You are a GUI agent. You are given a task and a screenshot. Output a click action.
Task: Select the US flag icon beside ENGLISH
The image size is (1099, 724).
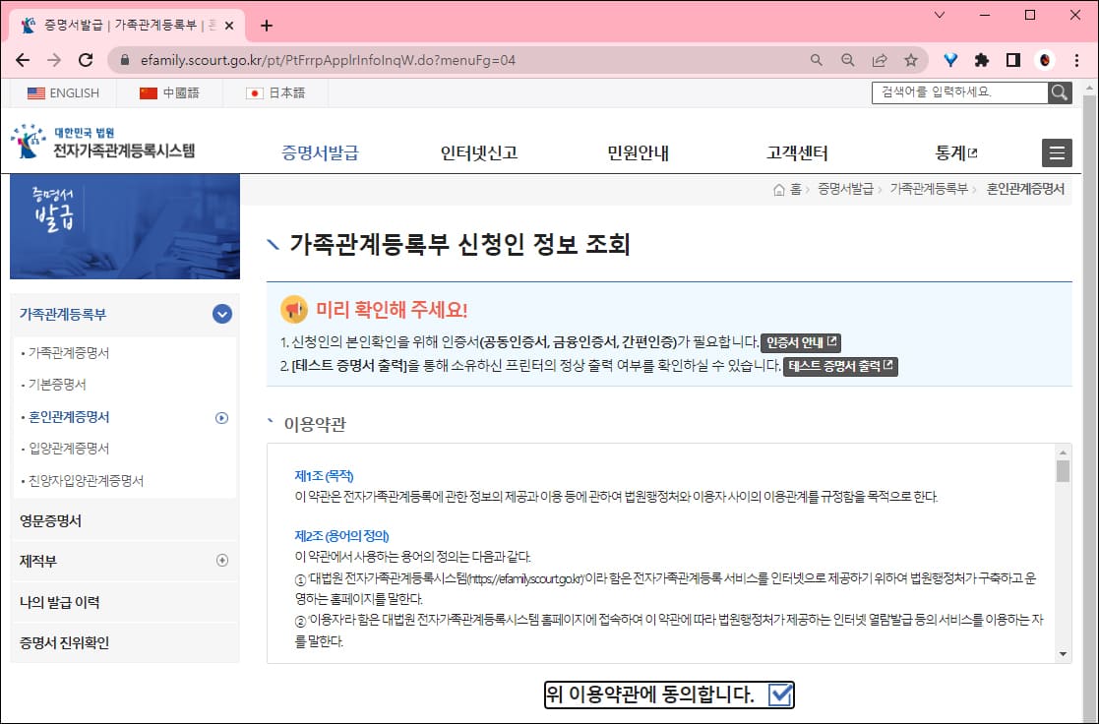pos(35,92)
